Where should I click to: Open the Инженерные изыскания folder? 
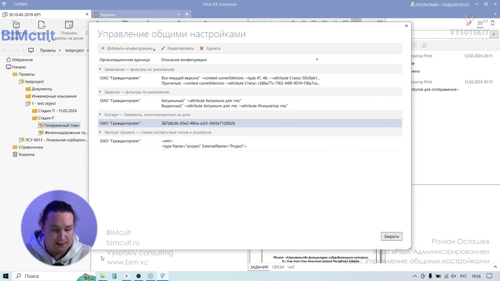point(54,96)
